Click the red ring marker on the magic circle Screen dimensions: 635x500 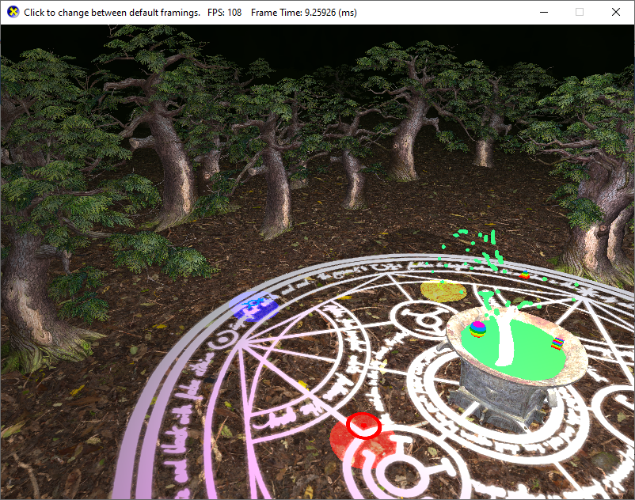[363, 426]
